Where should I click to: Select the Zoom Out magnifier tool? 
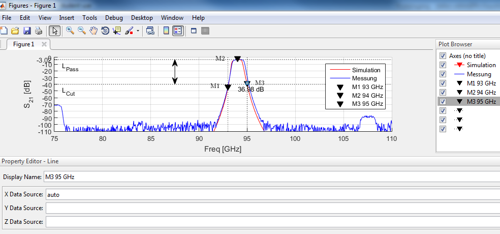tap(81, 31)
